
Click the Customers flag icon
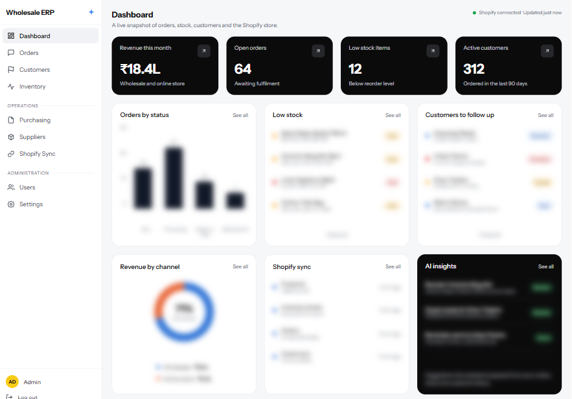11,69
